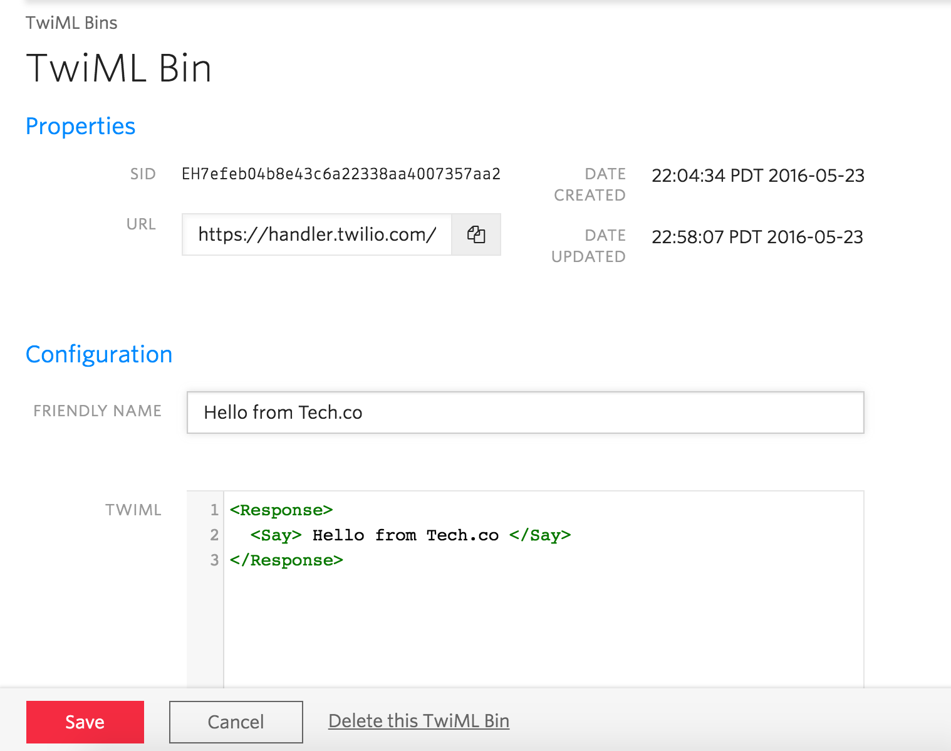Select the SID value EH7efeb04b8e43c6a22338aa4007357aa2
The image size is (951, 751).
point(341,174)
